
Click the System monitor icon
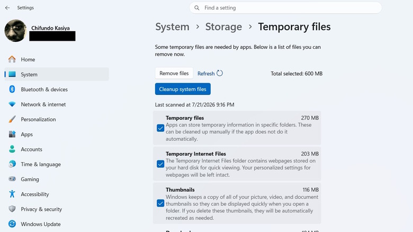coord(12,74)
